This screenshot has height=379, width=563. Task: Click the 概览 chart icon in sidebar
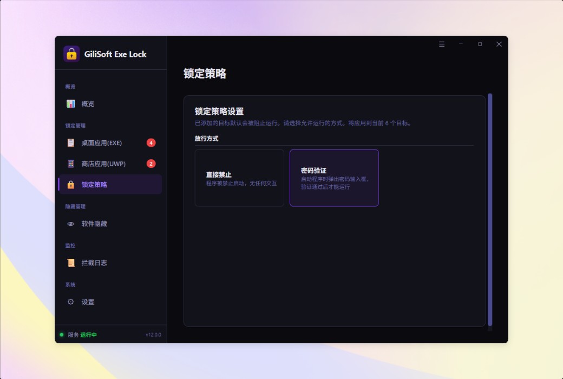[x=71, y=104]
